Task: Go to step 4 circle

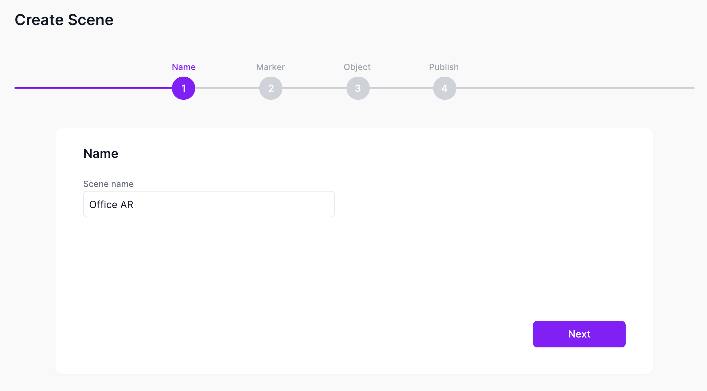Action: tap(445, 88)
